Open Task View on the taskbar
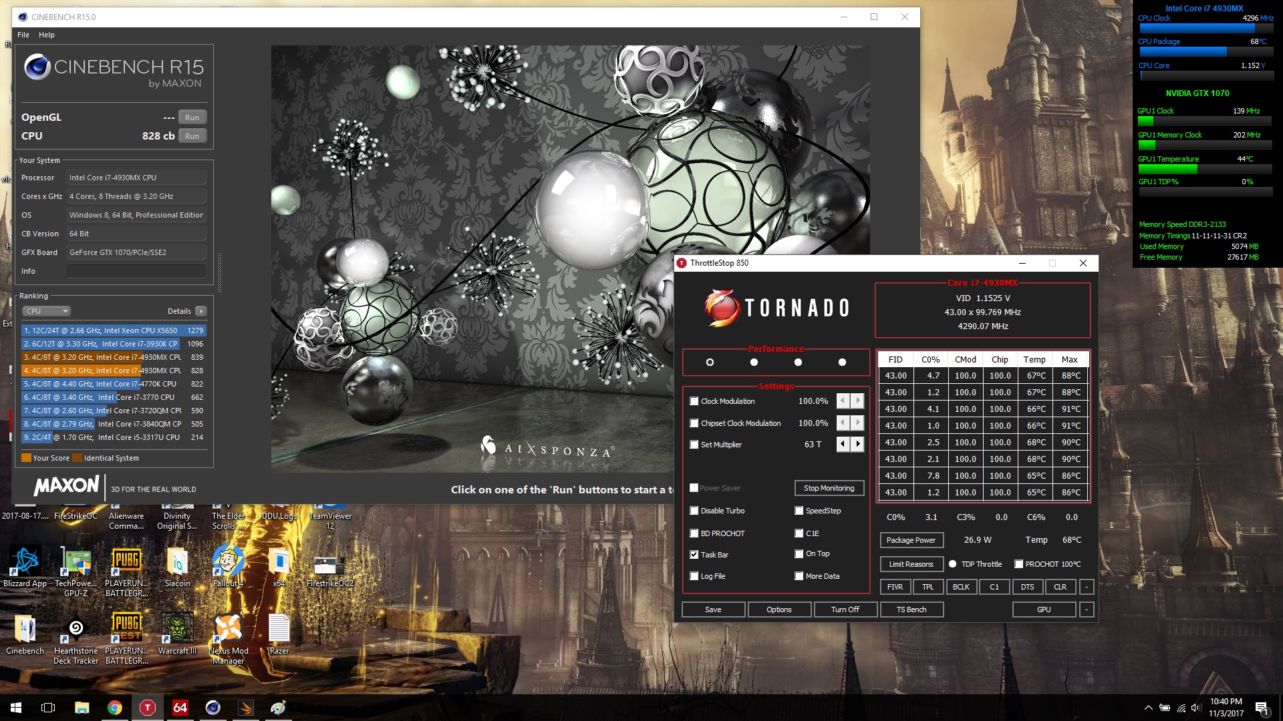Image resolution: width=1283 pixels, height=721 pixels. [48, 708]
